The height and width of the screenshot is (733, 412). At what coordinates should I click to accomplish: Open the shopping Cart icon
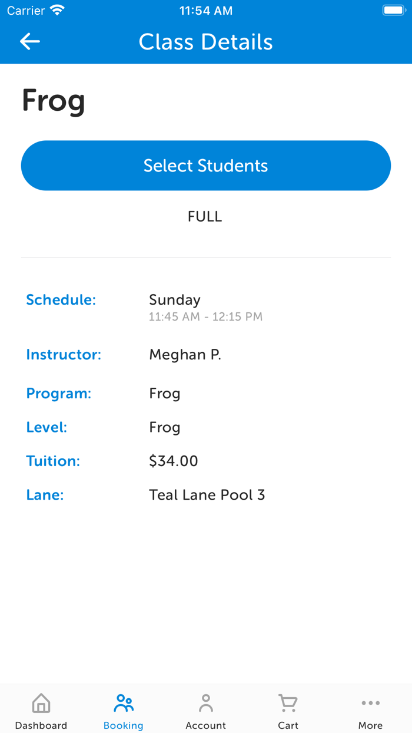click(288, 703)
